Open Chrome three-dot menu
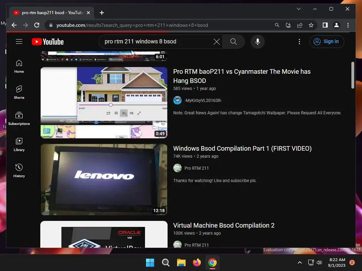 pyautogui.click(x=348, y=25)
